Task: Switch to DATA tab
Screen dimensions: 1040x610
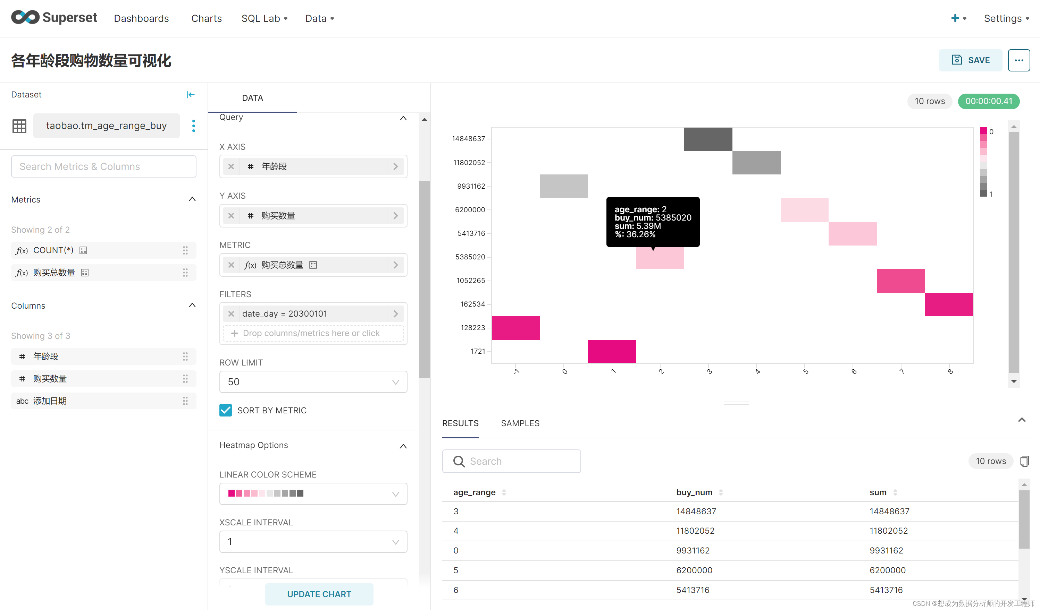Action: click(253, 98)
